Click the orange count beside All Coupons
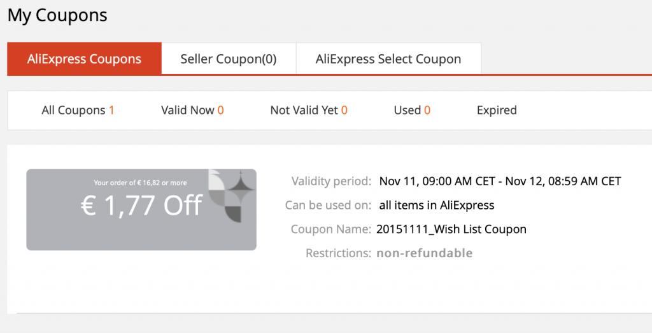This screenshot has height=333, width=652. point(111,110)
